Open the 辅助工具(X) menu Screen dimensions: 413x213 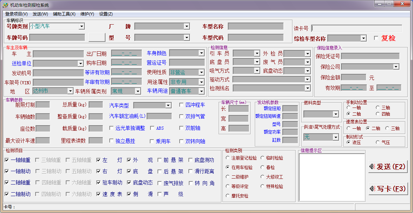click(x=64, y=14)
